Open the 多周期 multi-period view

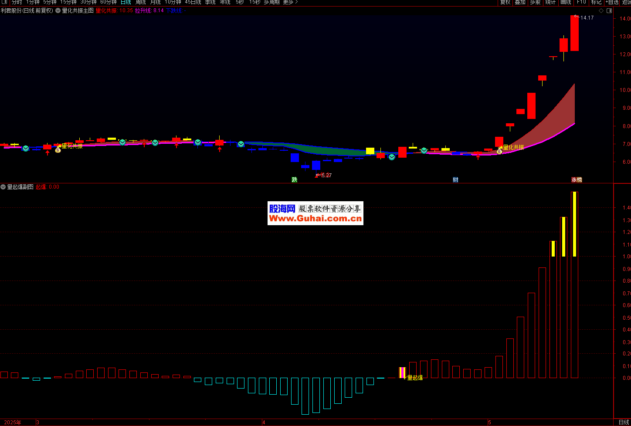[x=271, y=2]
